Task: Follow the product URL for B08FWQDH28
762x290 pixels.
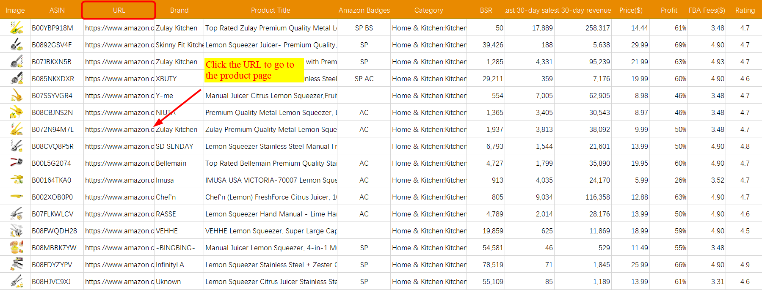Action: point(119,231)
